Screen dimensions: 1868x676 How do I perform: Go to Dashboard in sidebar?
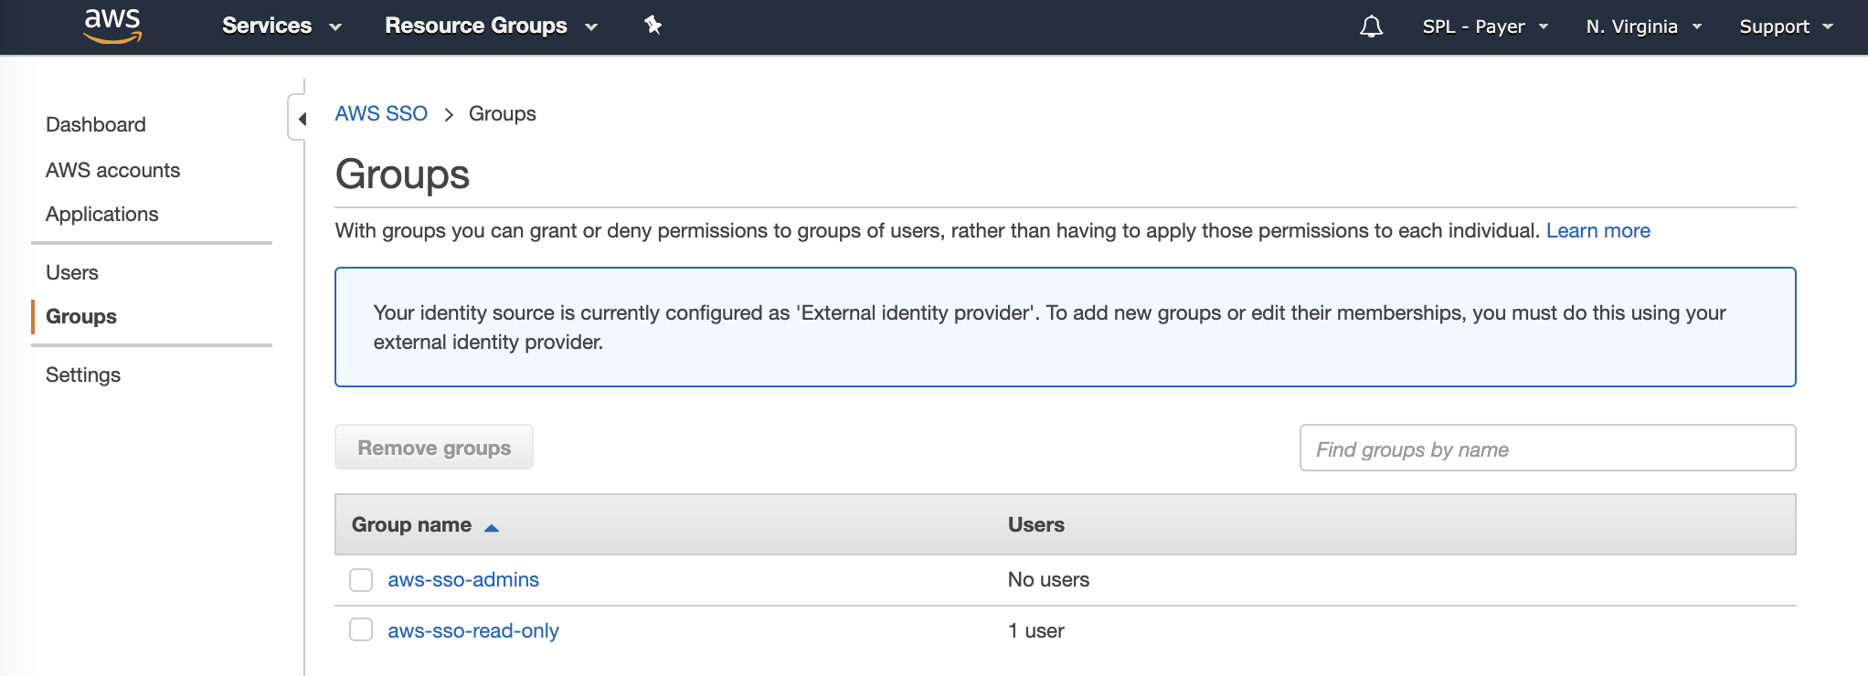coord(96,124)
